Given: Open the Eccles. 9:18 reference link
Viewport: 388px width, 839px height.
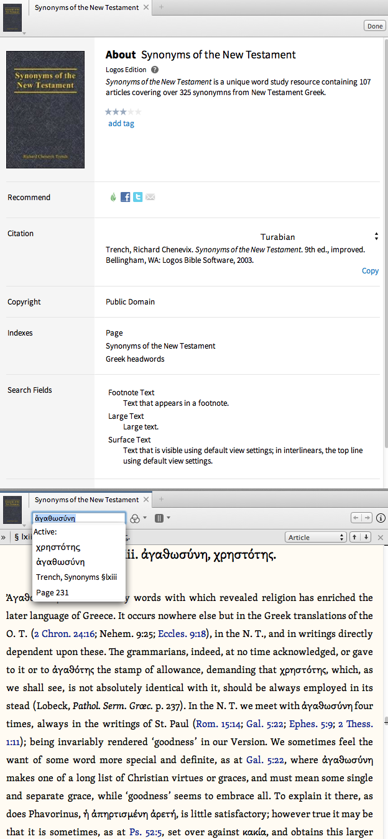Looking at the screenshot, I should (181, 634).
